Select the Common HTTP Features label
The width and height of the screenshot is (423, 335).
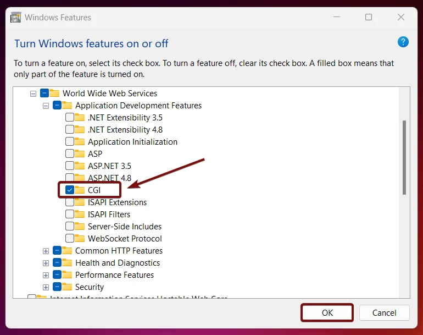[x=119, y=251]
